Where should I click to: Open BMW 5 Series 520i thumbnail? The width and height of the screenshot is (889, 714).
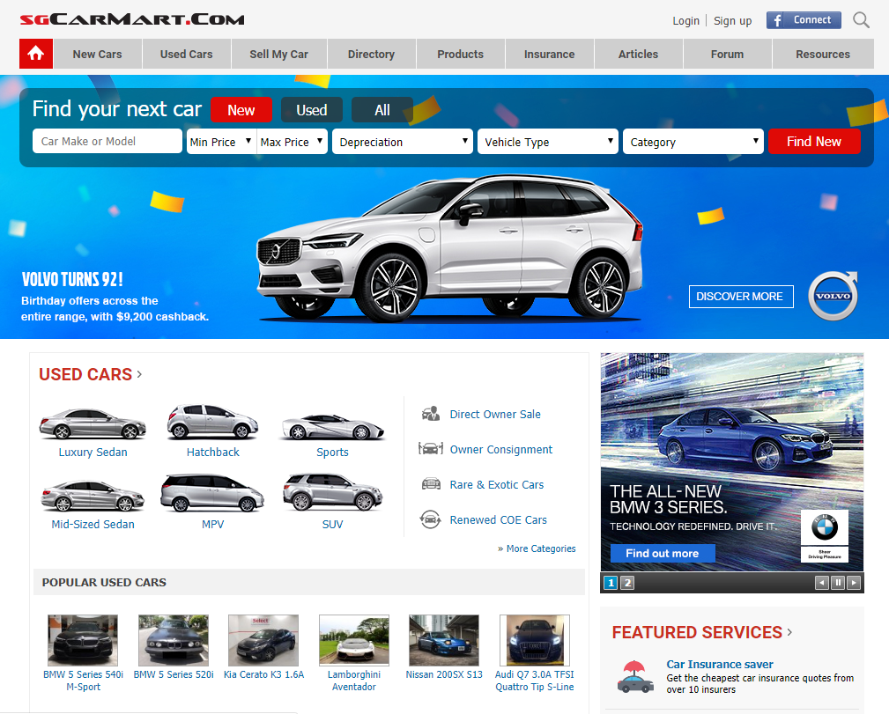174,640
